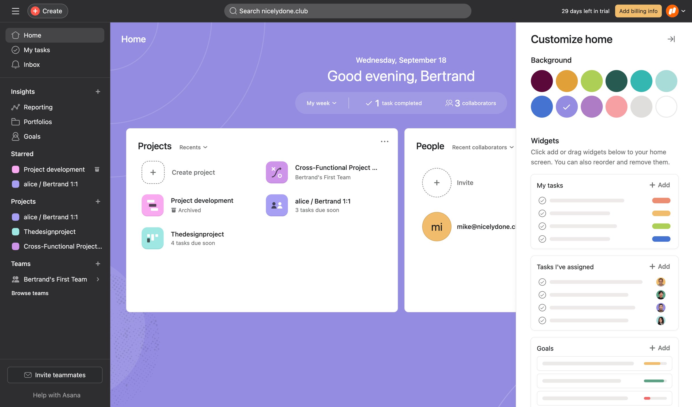Open Goals in sidebar
This screenshot has width=692, height=407.
point(55,136)
